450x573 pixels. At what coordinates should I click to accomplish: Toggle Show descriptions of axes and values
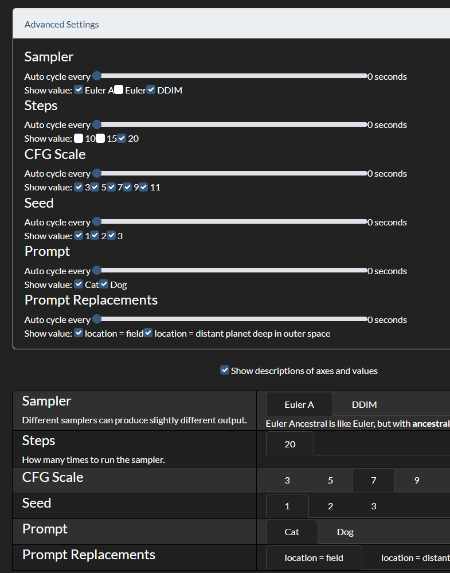tap(225, 371)
